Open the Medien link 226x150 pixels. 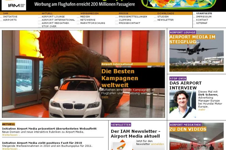[85, 17]
